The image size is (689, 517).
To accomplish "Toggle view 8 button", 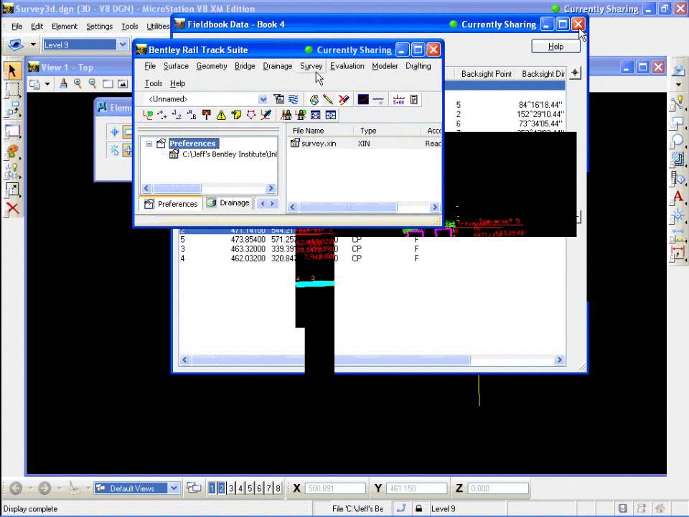I will pyautogui.click(x=278, y=488).
